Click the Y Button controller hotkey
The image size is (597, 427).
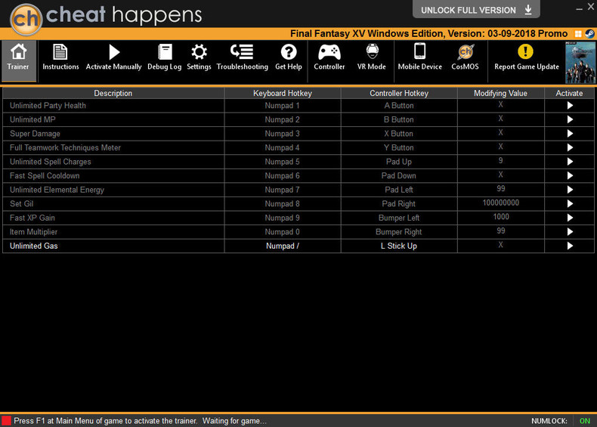tap(399, 147)
